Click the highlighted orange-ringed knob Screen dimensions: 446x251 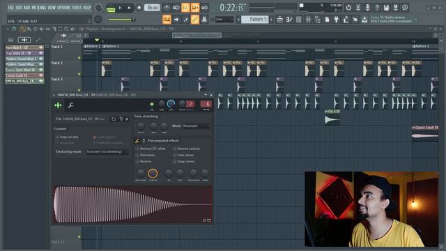tap(153, 173)
